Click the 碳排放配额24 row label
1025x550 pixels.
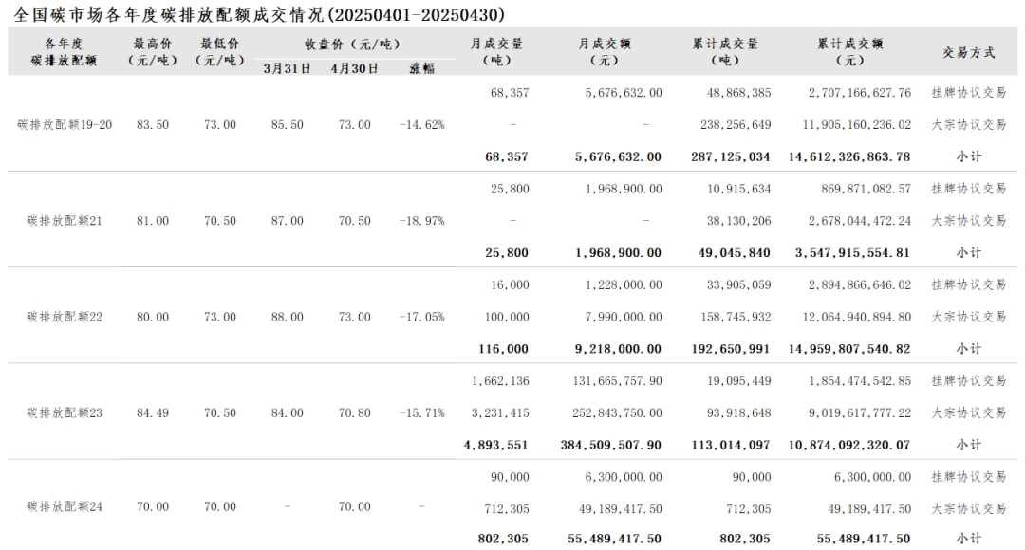[65, 506]
